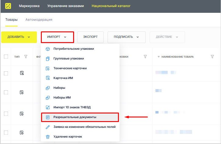The image size is (221, 144).
Task: Click the card type icon in first table row
Action: [x=22, y=73]
